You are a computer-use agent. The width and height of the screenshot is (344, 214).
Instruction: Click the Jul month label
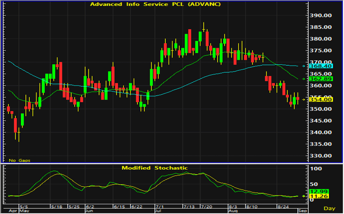tap(158, 211)
